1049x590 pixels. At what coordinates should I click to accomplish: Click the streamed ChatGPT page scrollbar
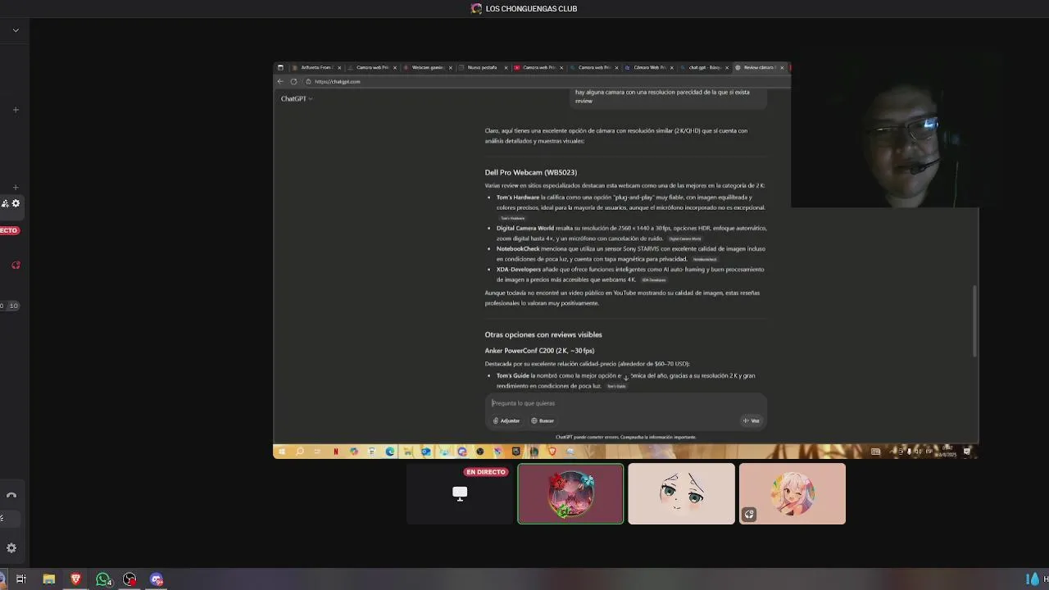(x=974, y=320)
